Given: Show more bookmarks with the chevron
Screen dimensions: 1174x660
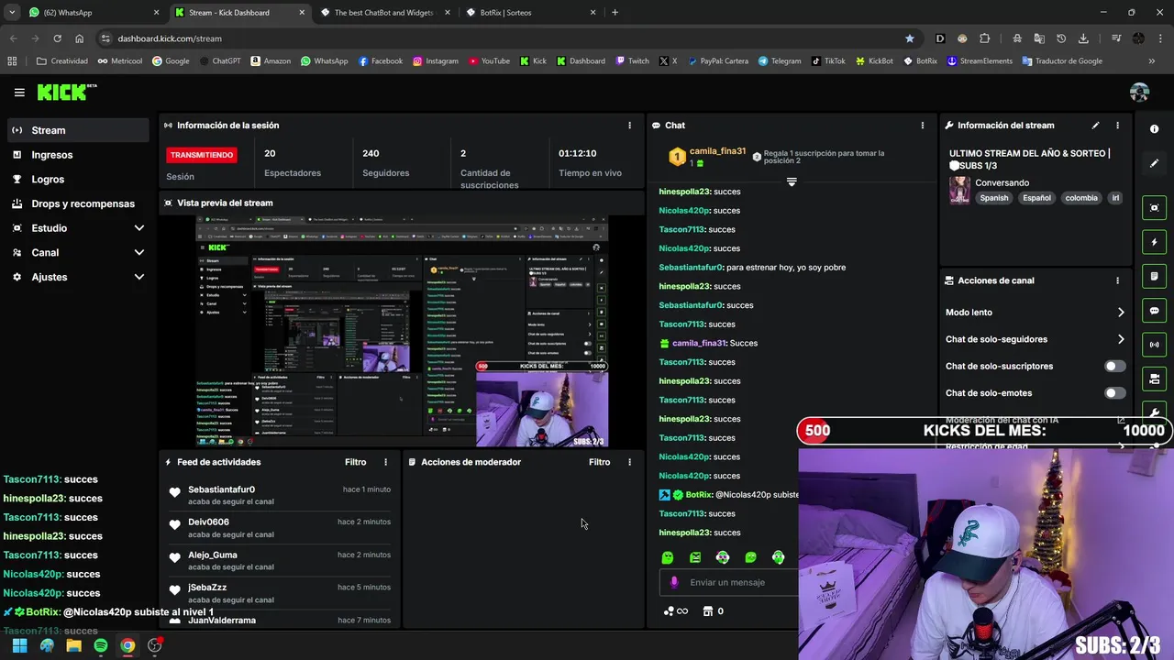Looking at the screenshot, I should pyautogui.click(x=1152, y=61).
